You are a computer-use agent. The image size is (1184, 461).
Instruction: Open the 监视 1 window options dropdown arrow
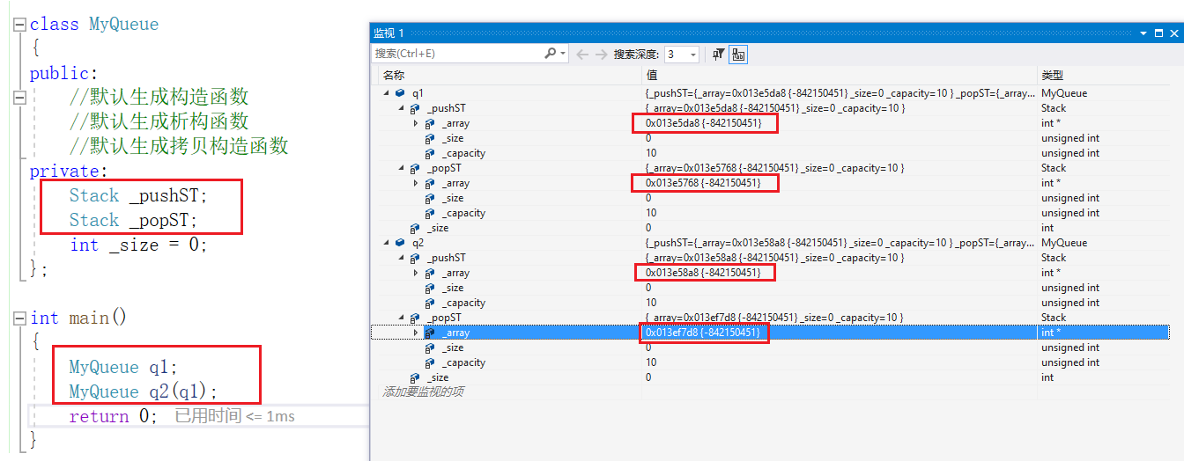tap(1143, 33)
